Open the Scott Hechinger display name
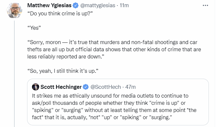Viewport: 218px width, 127px height. click(61, 87)
